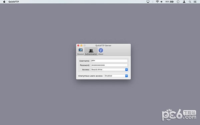Click the volume icon in menu bar
200x125 pixels.
tap(162, 2)
